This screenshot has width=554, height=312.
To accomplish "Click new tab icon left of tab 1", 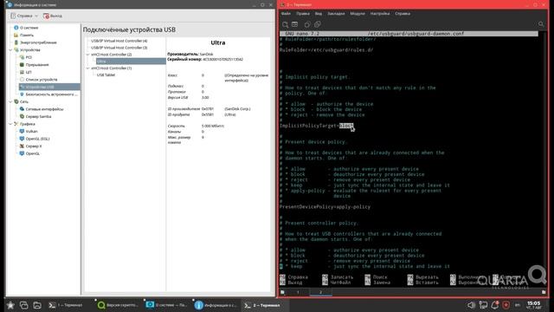I will pos(283,292).
